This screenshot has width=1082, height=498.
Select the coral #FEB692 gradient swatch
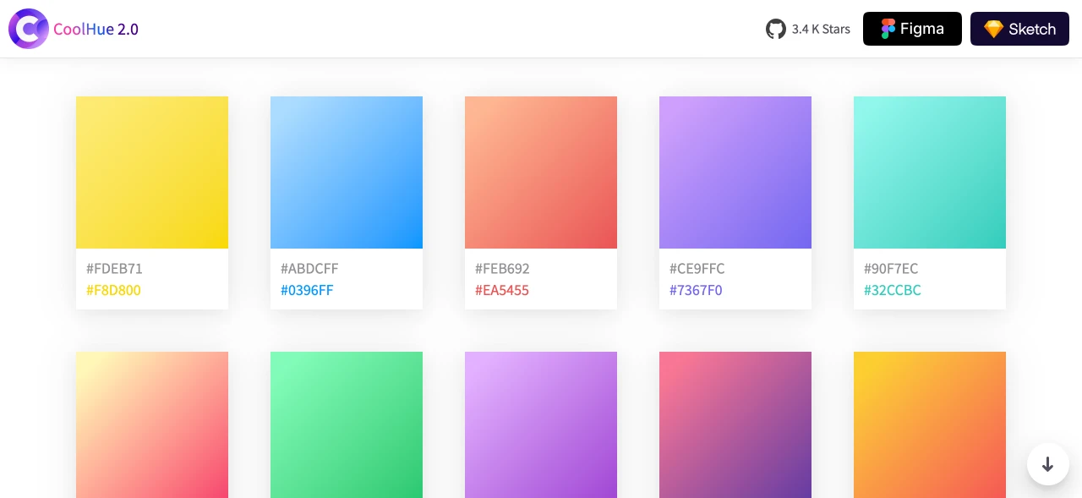pos(541,172)
